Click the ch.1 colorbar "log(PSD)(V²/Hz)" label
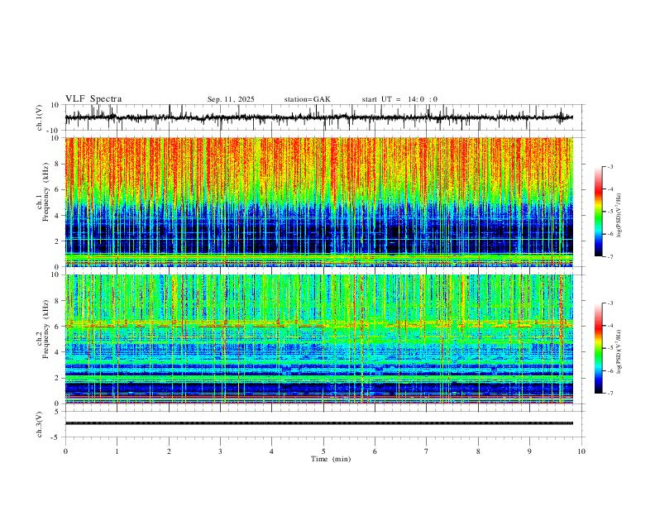 click(619, 216)
